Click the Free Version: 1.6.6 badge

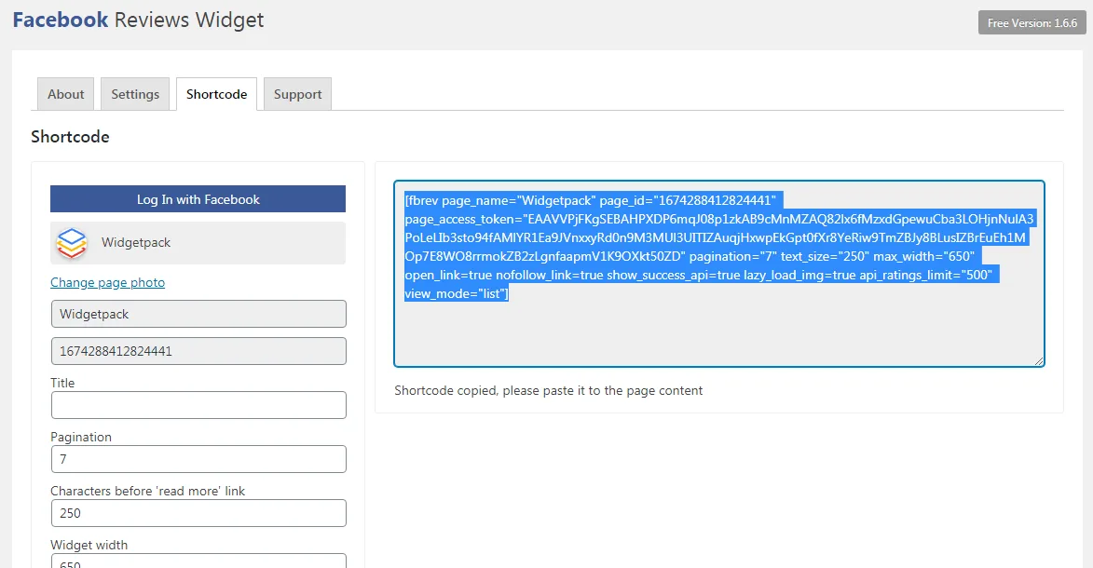pos(1032,23)
